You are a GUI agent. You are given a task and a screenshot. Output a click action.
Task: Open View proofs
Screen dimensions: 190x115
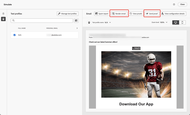coord(136,14)
